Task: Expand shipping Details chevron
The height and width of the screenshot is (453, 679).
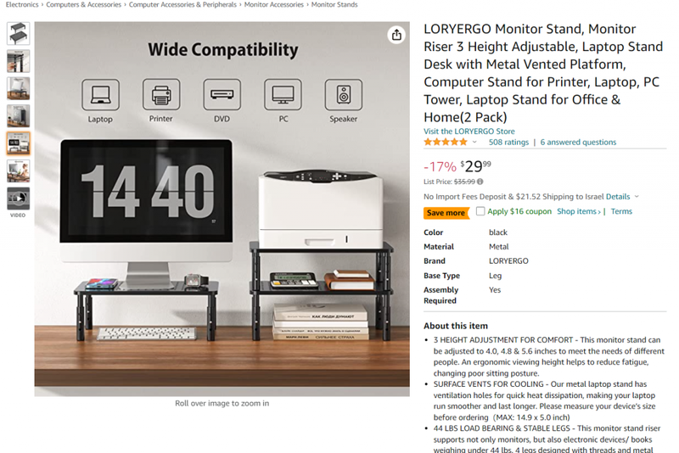Action: (x=637, y=197)
